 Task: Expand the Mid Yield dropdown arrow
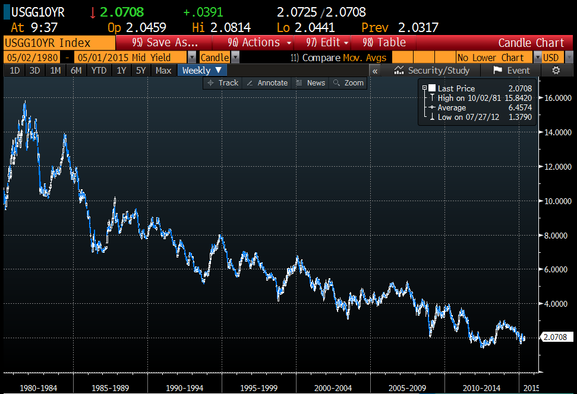pos(191,58)
